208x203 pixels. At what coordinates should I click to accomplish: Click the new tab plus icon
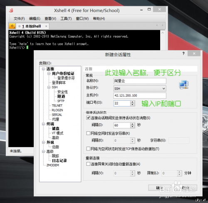12,26
